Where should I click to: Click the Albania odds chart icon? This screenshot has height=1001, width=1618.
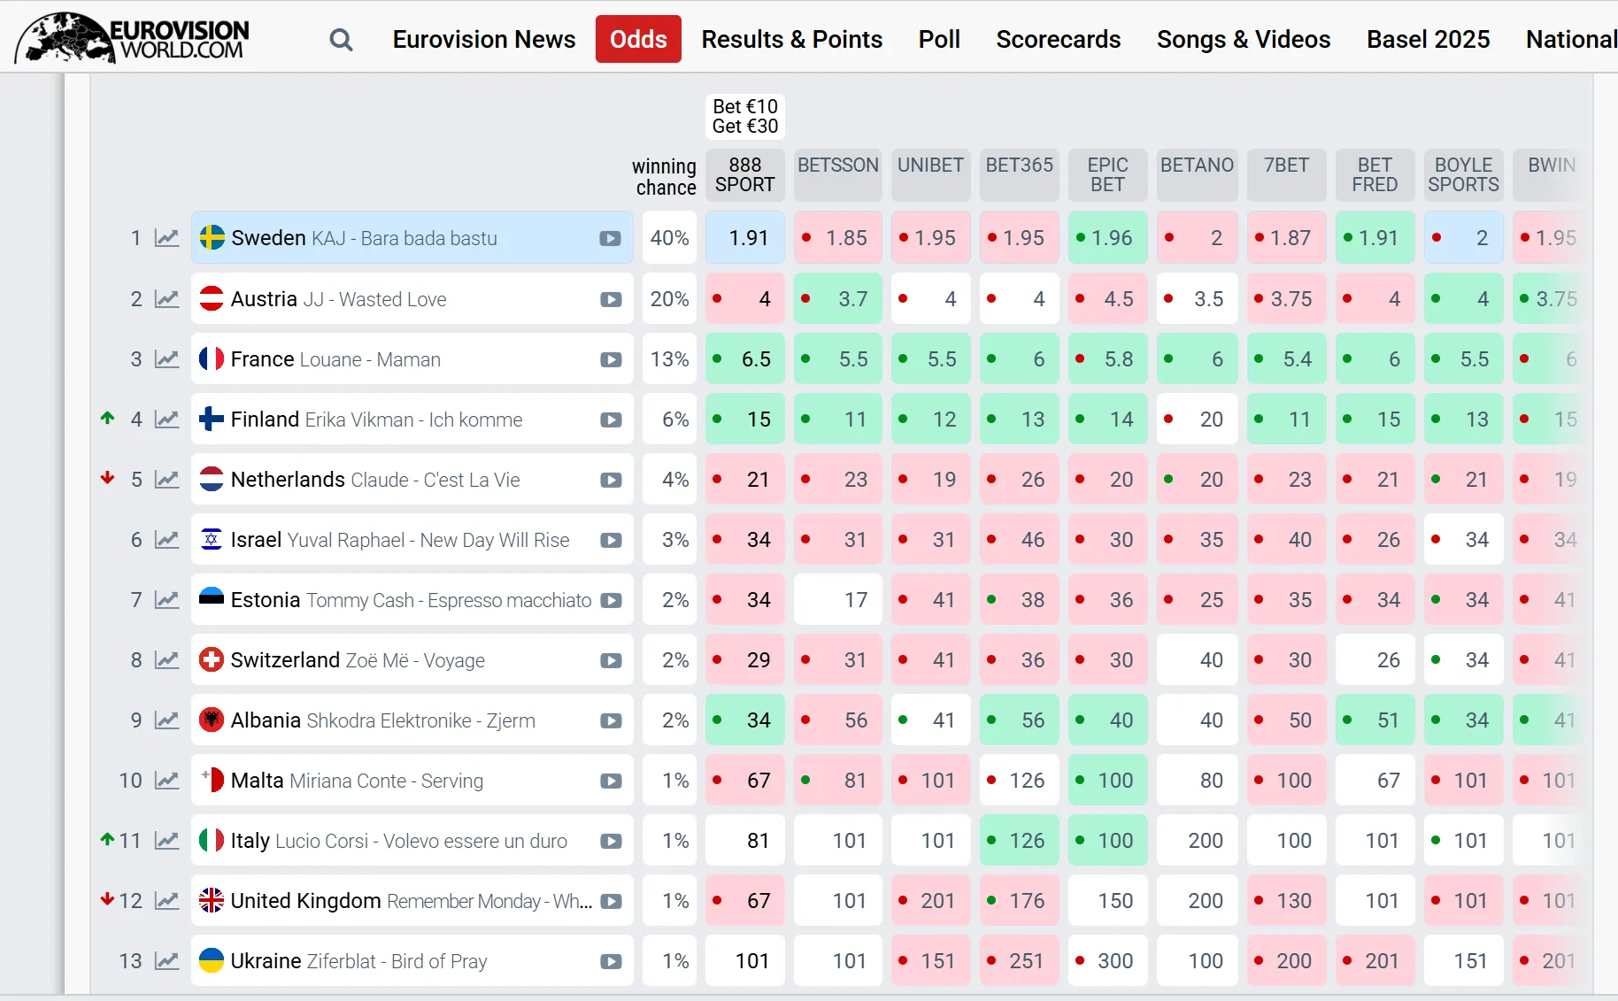point(166,720)
